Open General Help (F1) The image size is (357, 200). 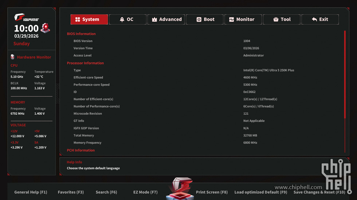[31, 192]
